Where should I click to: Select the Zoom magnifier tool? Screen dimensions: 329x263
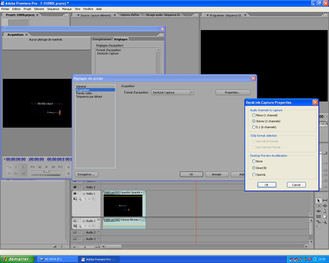325,222
